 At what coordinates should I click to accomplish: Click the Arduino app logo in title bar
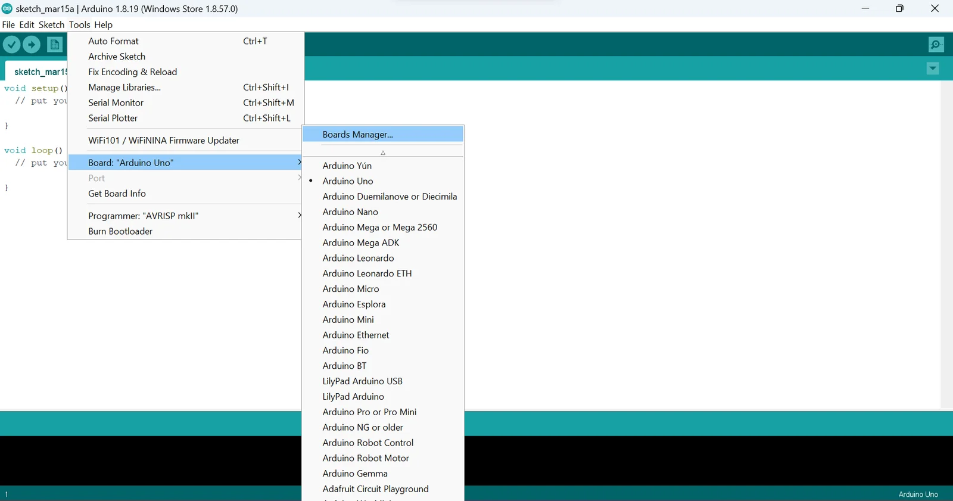[7, 8]
